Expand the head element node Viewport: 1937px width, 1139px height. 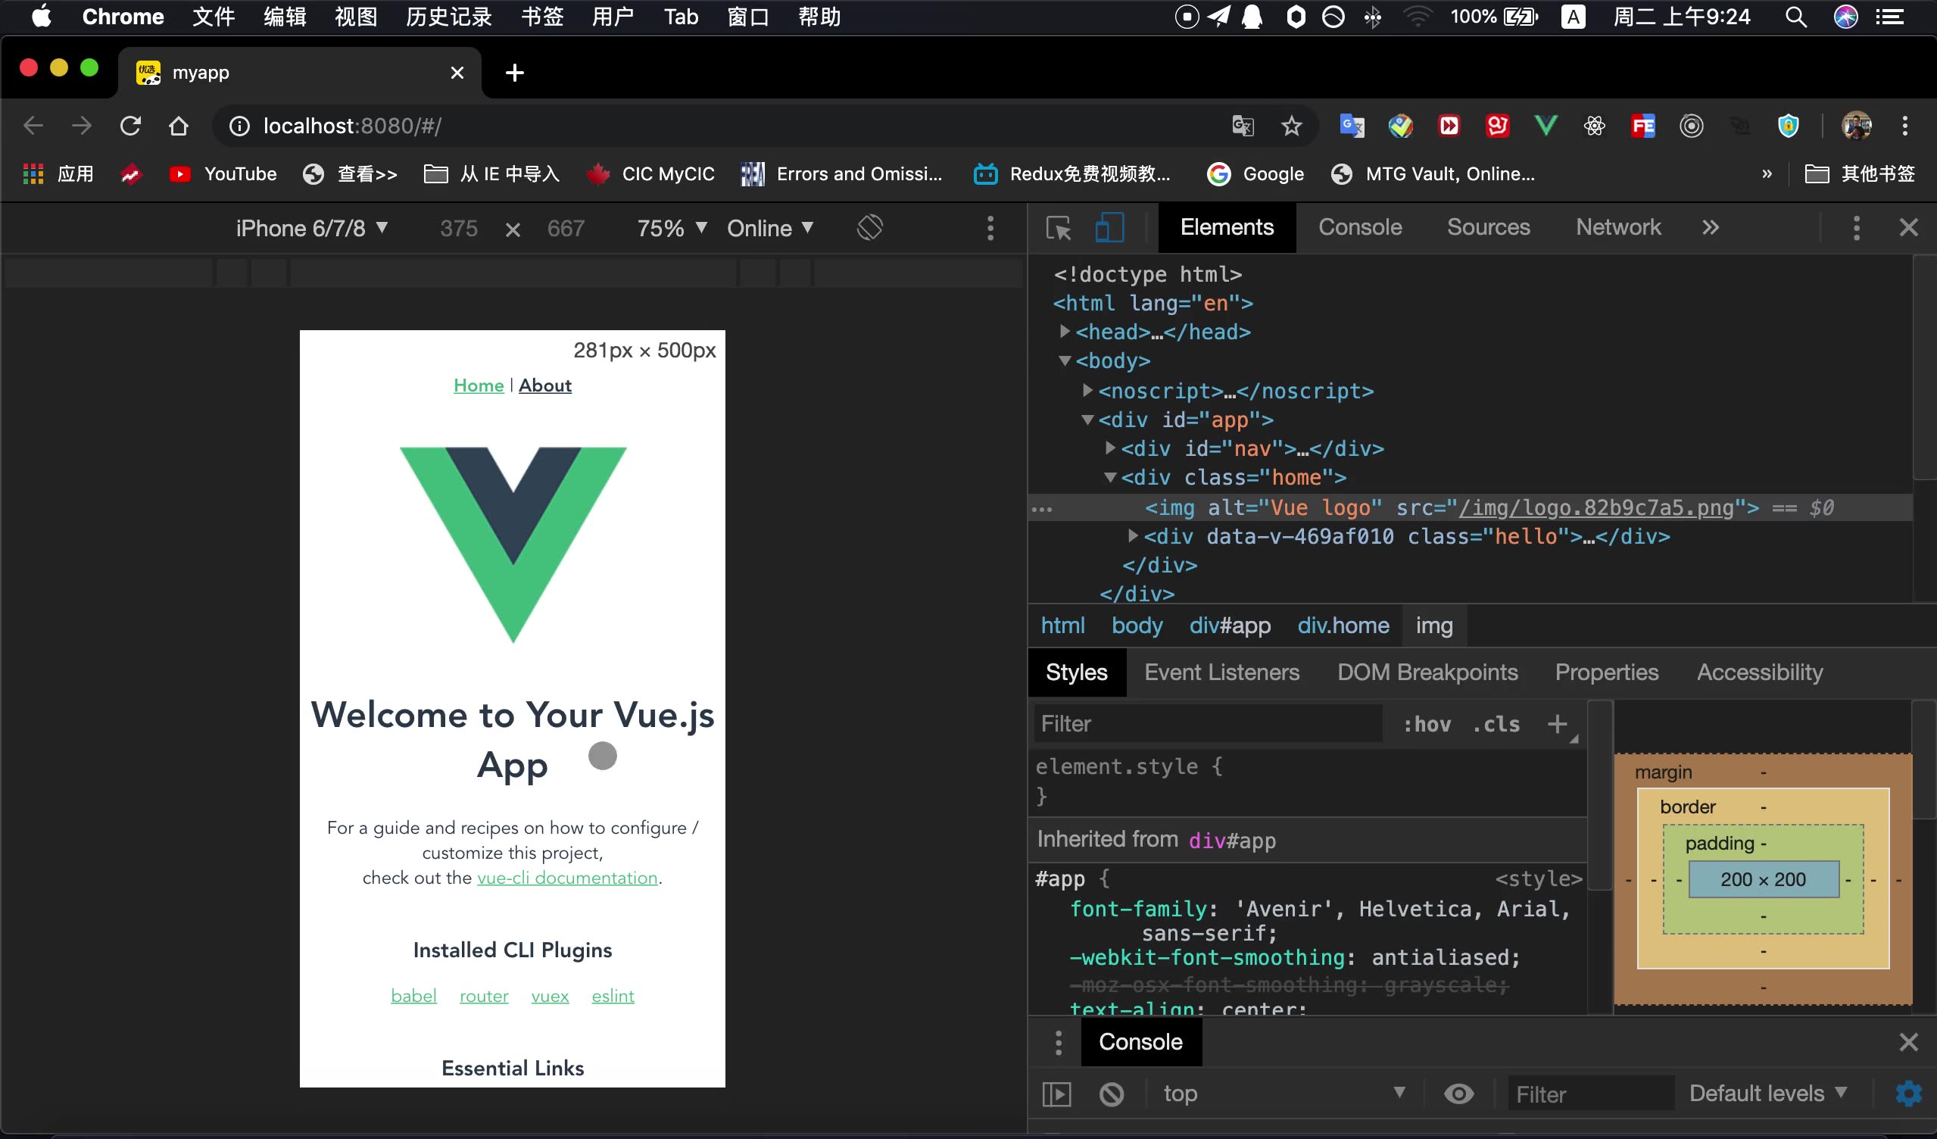[1065, 332]
